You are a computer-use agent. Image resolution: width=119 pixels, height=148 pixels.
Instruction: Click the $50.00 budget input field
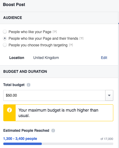pos(54,95)
